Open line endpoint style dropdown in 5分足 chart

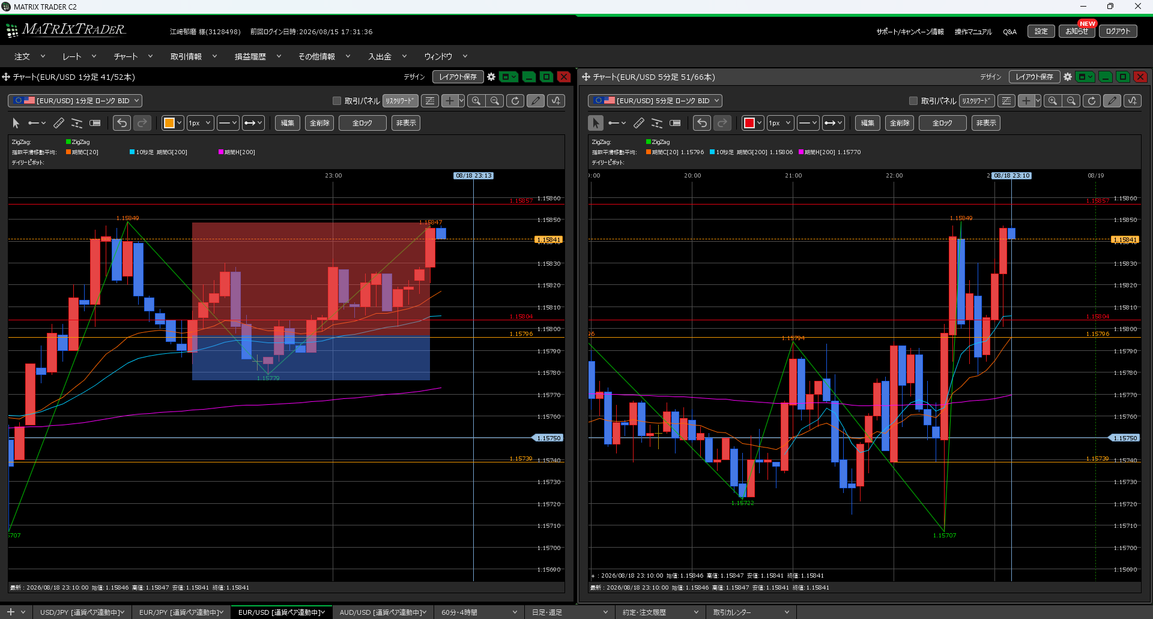[833, 123]
